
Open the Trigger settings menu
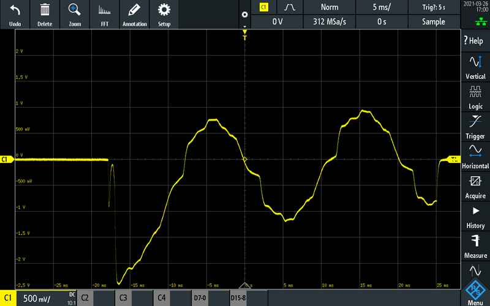[475, 127]
